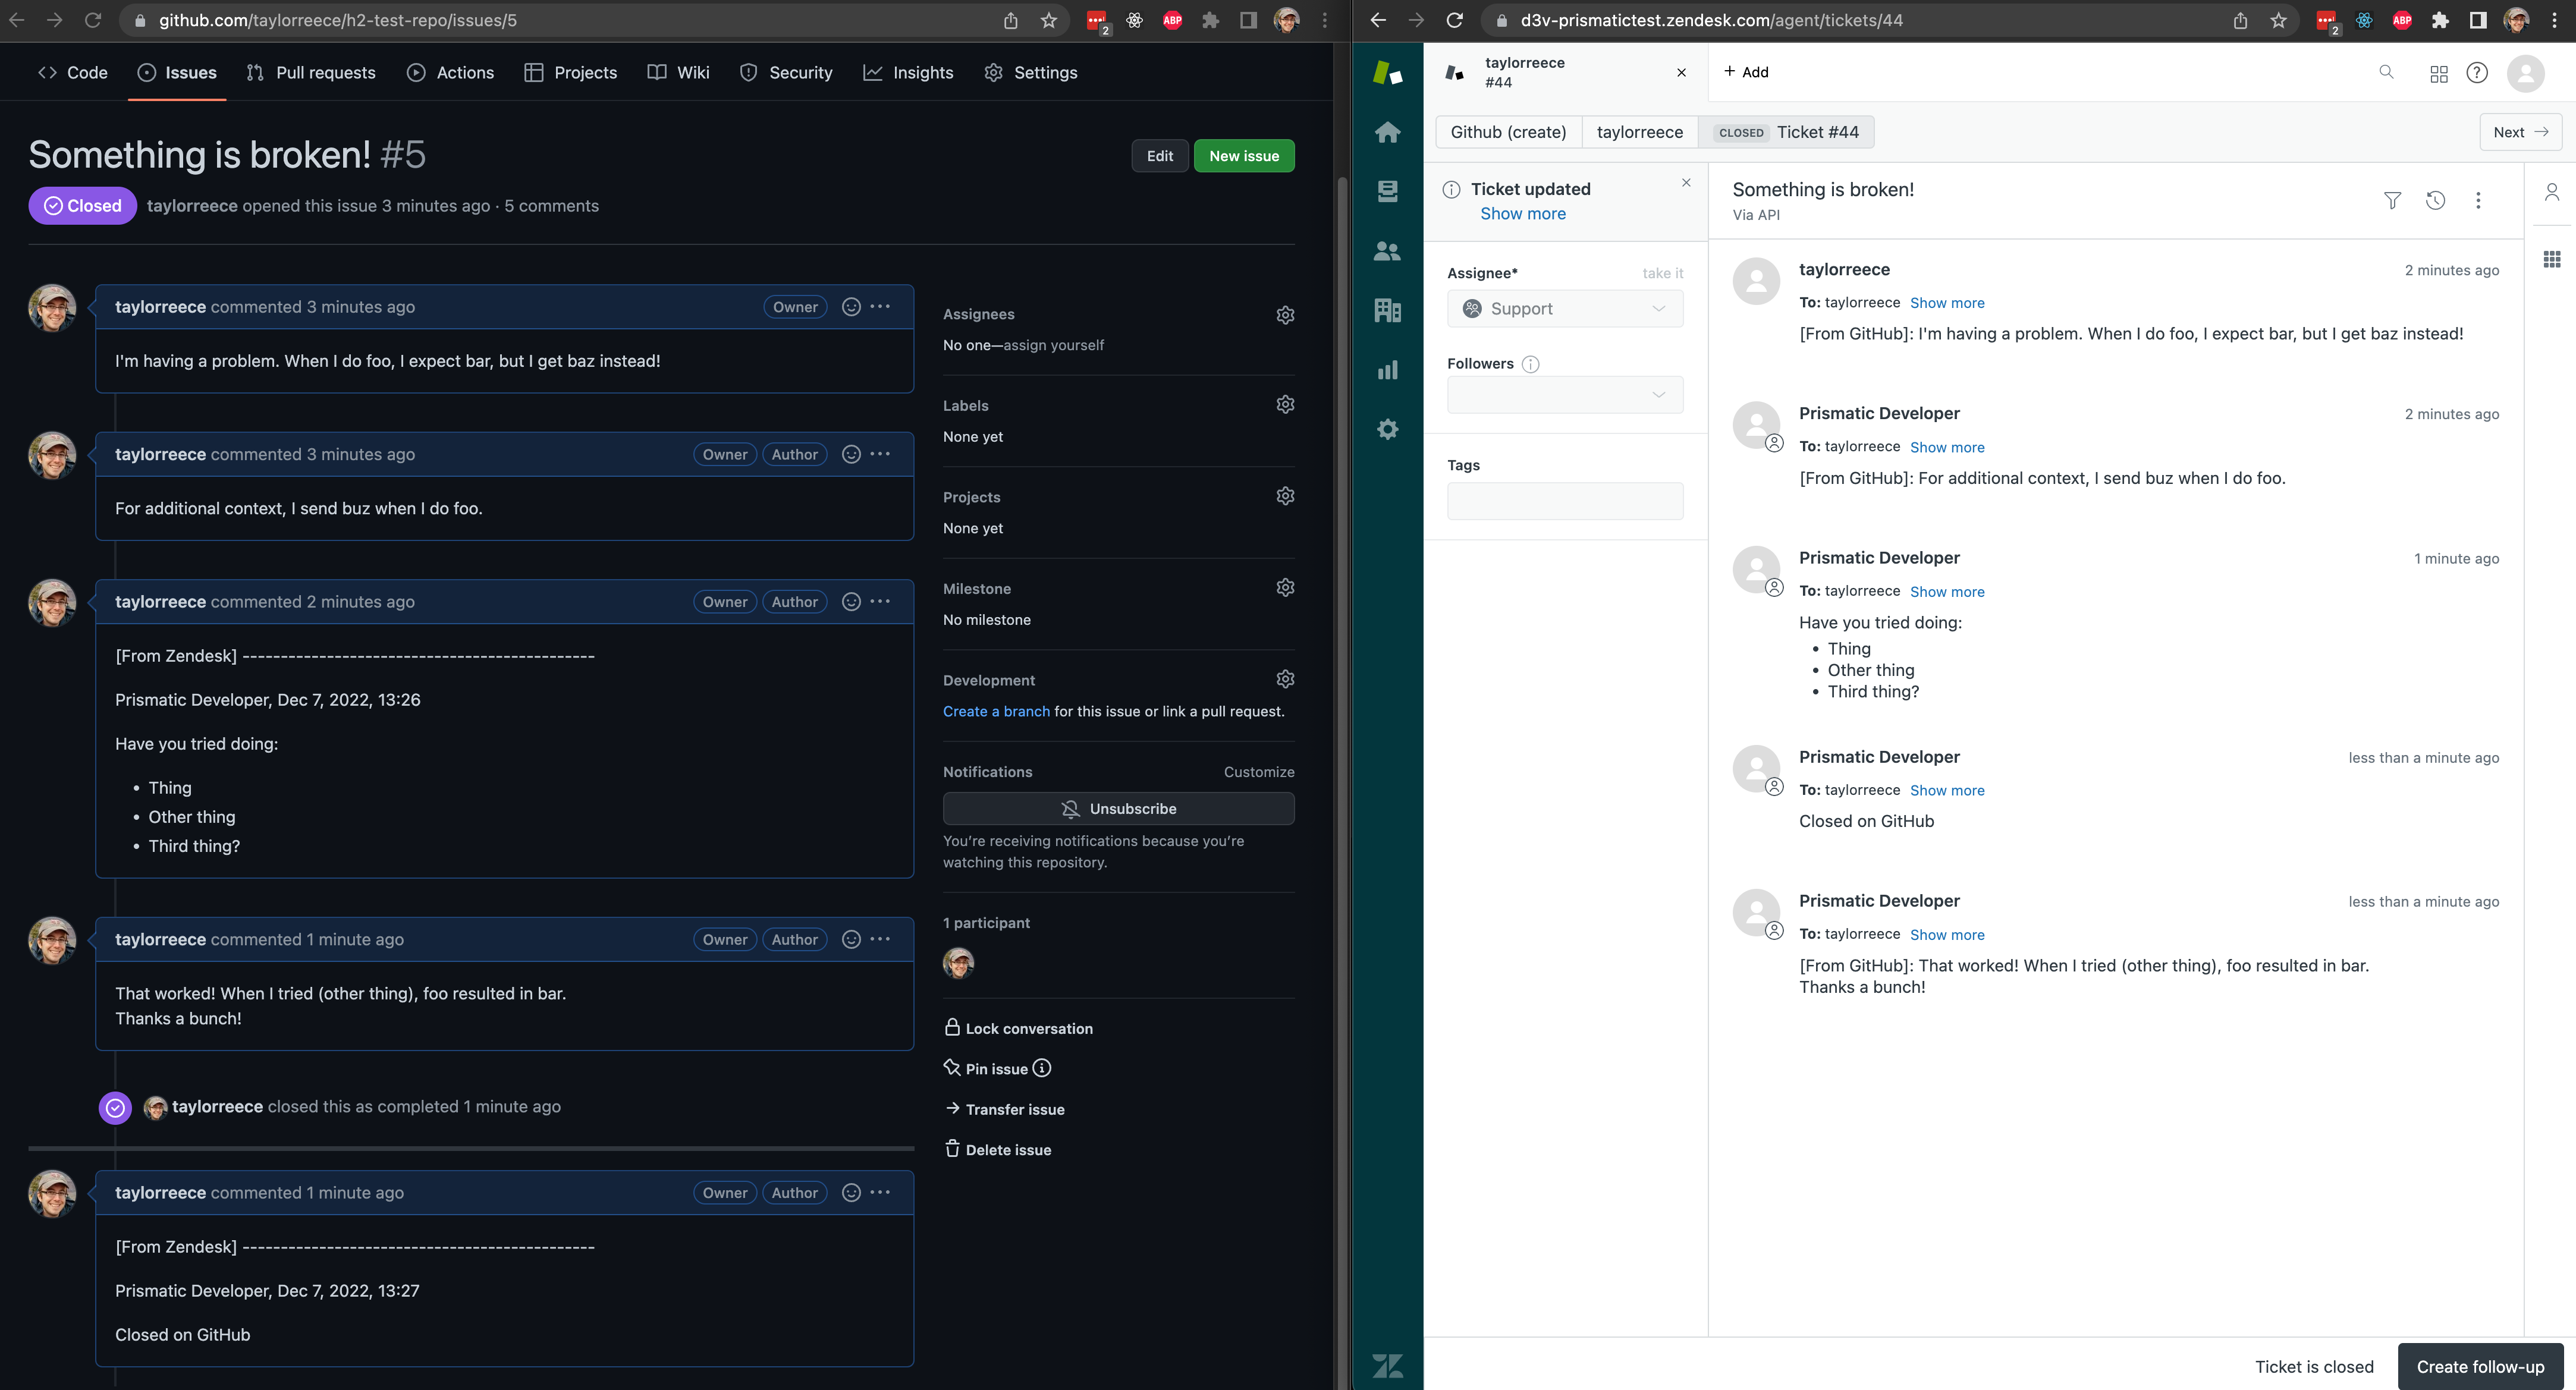Open the kebab menu on first comment
The width and height of the screenshot is (2576, 1390).
pyautogui.click(x=880, y=307)
